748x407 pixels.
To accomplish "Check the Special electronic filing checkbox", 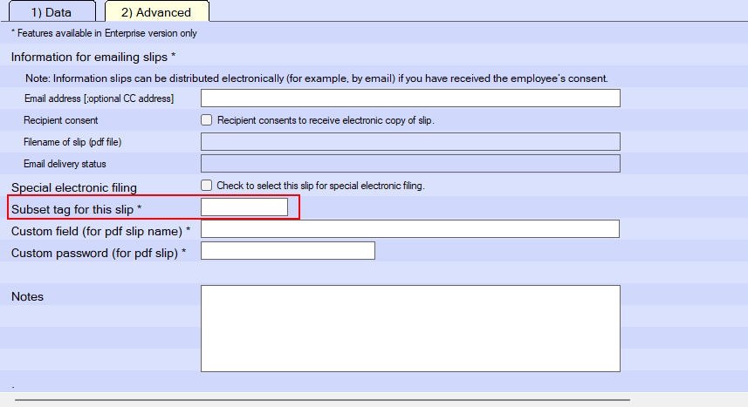I will click(x=207, y=186).
